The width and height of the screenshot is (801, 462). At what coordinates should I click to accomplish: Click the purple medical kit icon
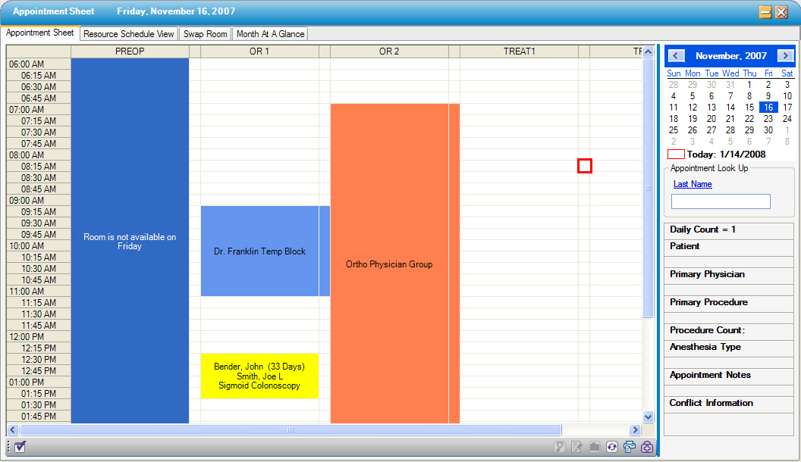pyautogui.click(x=647, y=447)
